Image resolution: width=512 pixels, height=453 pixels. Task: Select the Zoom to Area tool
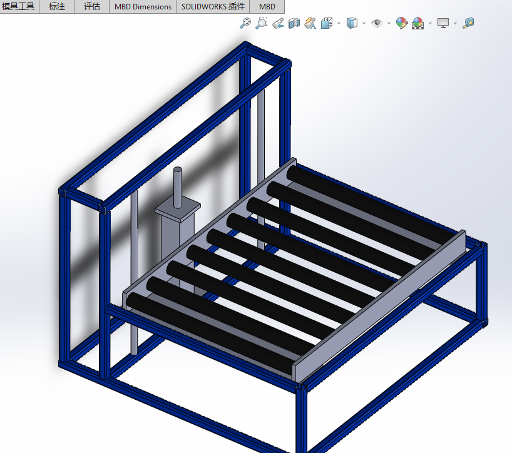(262, 24)
